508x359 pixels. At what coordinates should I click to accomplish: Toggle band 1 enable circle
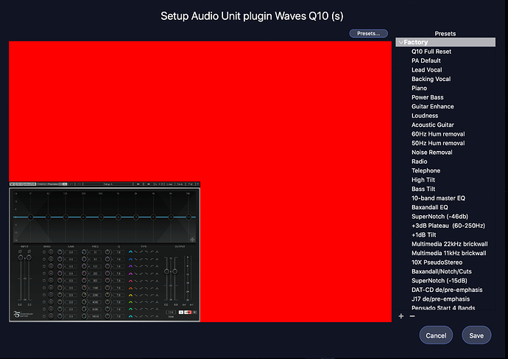(x=44, y=252)
